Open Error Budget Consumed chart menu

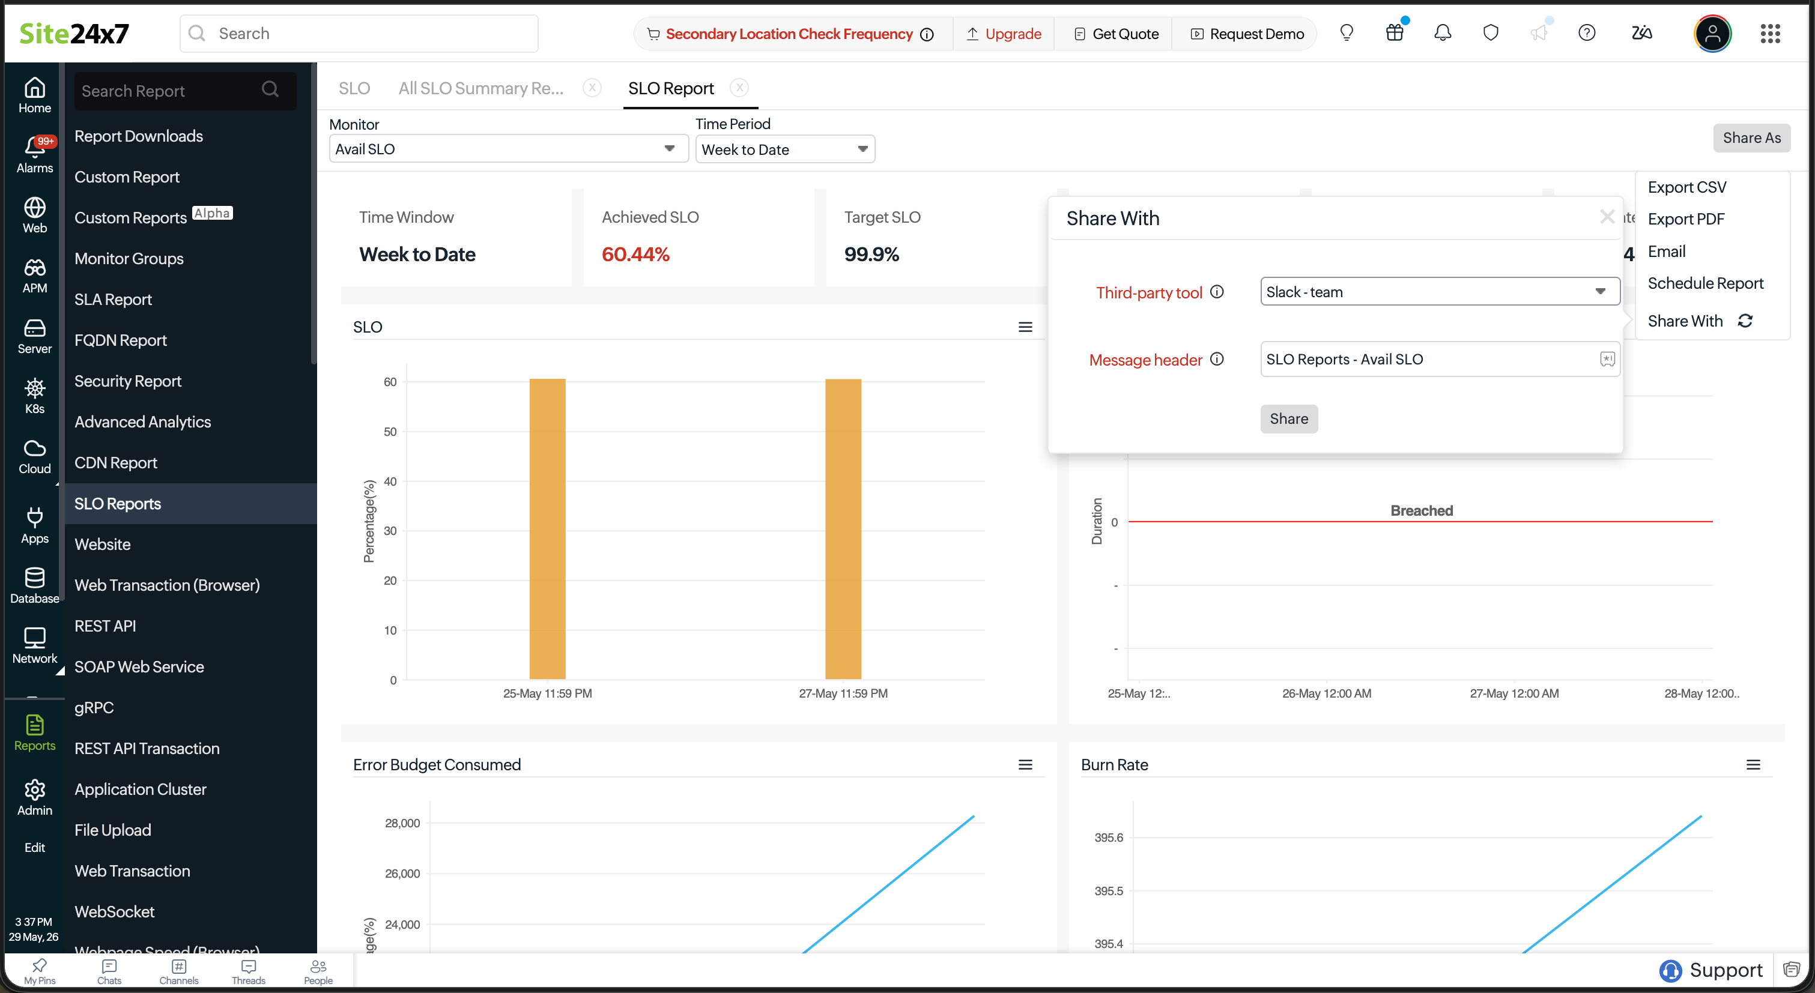1025,765
